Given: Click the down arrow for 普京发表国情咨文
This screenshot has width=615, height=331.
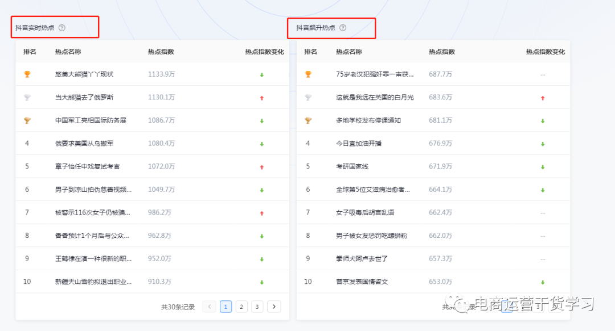Looking at the screenshot, I should coord(543,283).
